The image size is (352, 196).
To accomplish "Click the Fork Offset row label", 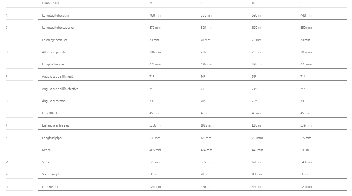I will pyautogui.click(x=50, y=113).
